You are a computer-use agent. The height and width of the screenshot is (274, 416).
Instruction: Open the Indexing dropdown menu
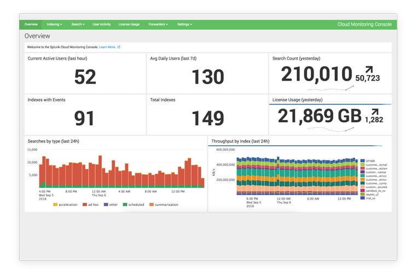54,25
